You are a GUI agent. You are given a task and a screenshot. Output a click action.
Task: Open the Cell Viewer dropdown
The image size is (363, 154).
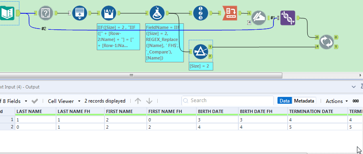coord(64,101)
